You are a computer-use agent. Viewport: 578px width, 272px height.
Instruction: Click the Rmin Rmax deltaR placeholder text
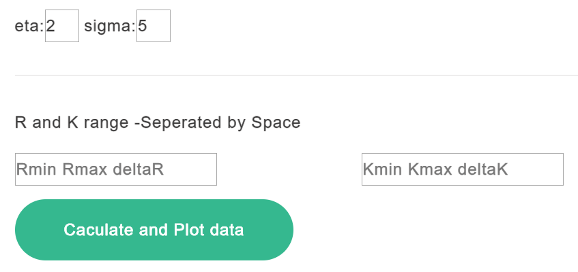pyautogui.click(x=90, y=169)
